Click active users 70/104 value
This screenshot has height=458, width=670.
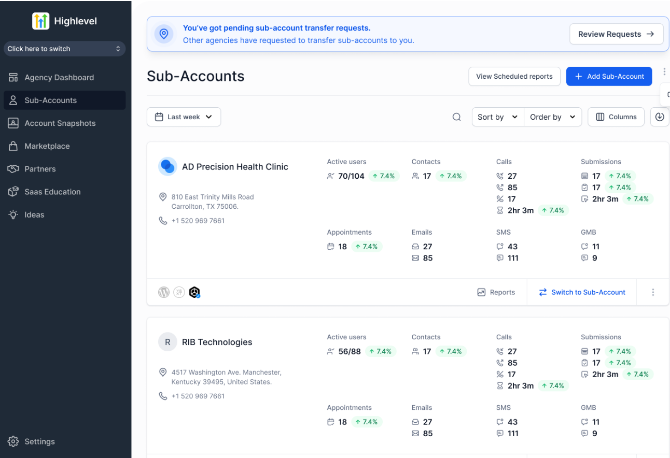pos(352,176)
